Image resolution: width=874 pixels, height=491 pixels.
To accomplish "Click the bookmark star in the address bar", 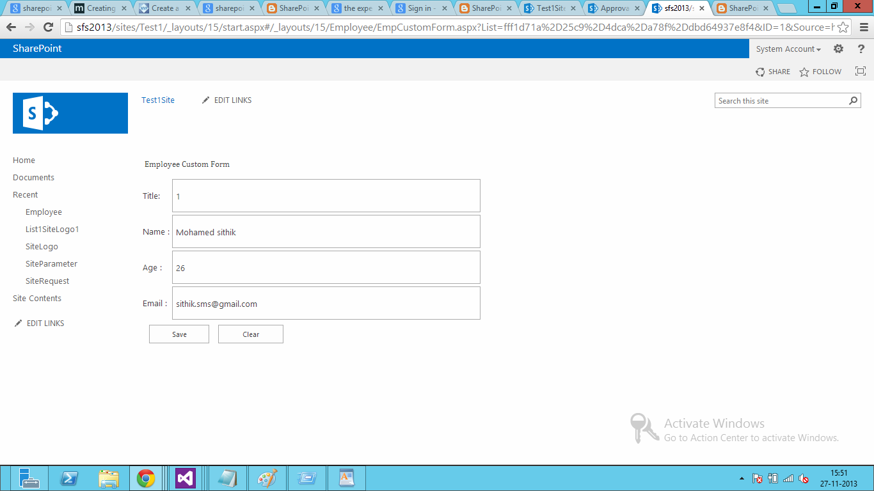I will (x=843, y=29).
